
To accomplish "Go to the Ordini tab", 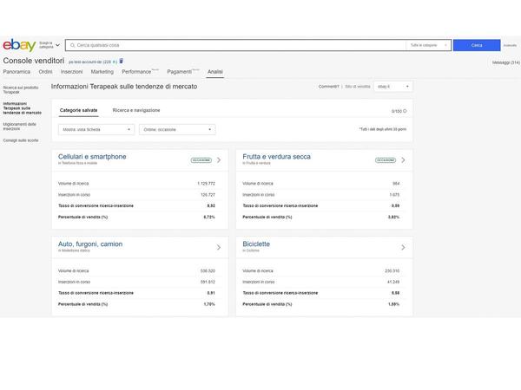I will [45, 72].
